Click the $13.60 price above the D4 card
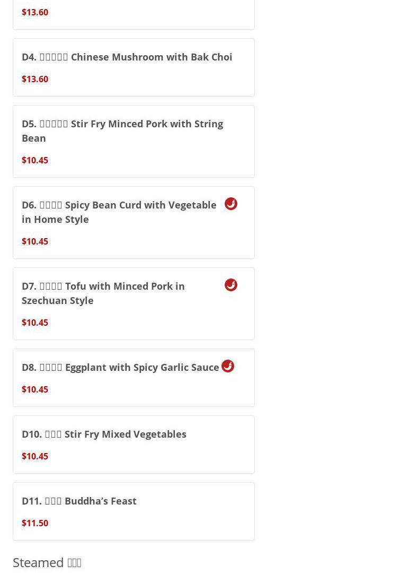The width and height of the screenshot is (408, 574). [x=35, y=12]
